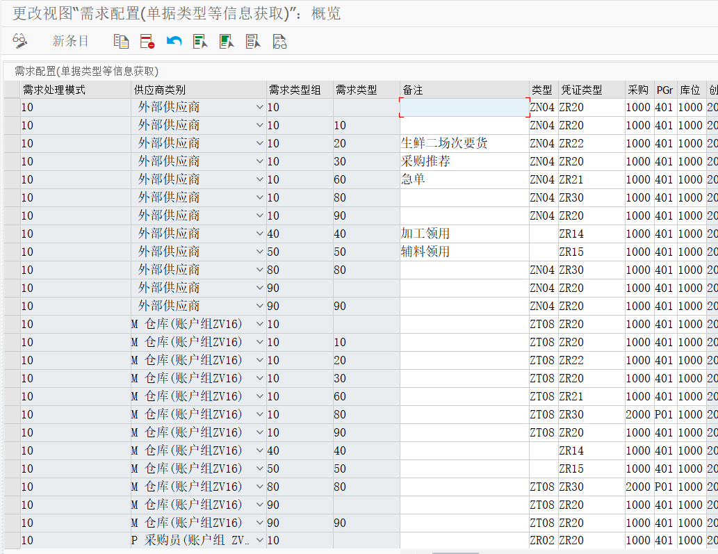Screen dimensions: 718x554
Task: Click ZR22 cell in the 生鲜二场次要货 row
Action: click(591, 143)
